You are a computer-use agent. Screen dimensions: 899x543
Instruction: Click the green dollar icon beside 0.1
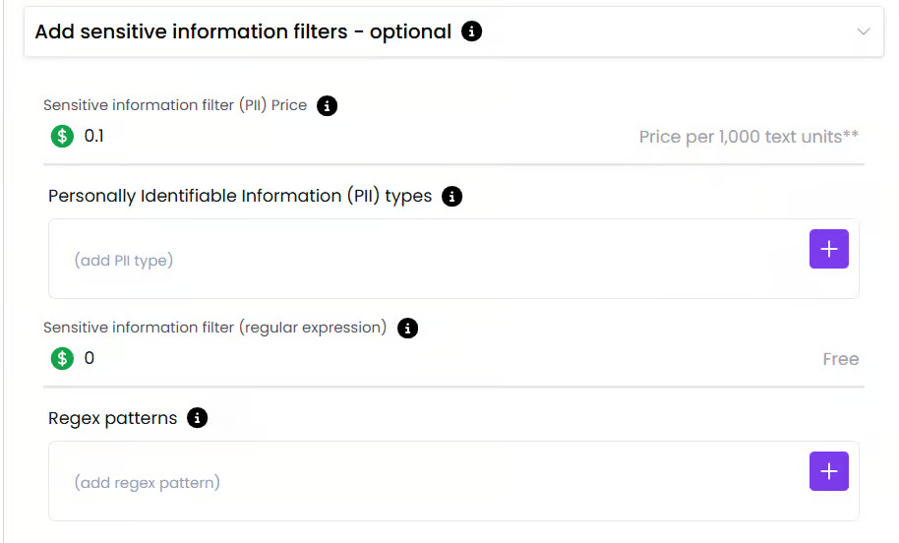(62, 136)
